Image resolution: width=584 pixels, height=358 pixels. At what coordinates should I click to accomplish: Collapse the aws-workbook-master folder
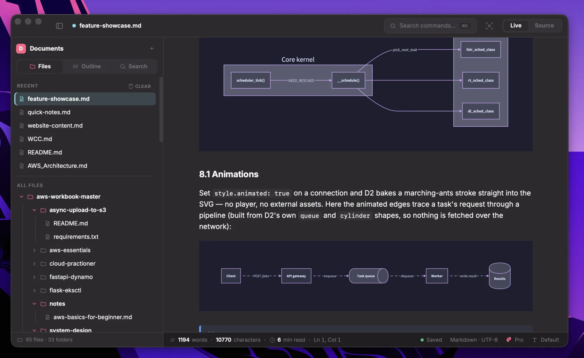click(22, 197)
